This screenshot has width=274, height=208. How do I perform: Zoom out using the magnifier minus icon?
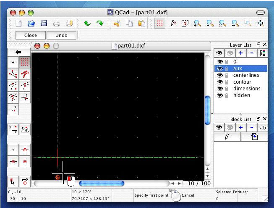pos(210,23)
